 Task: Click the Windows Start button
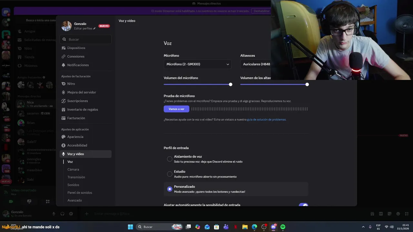click(x=130, y=227)
